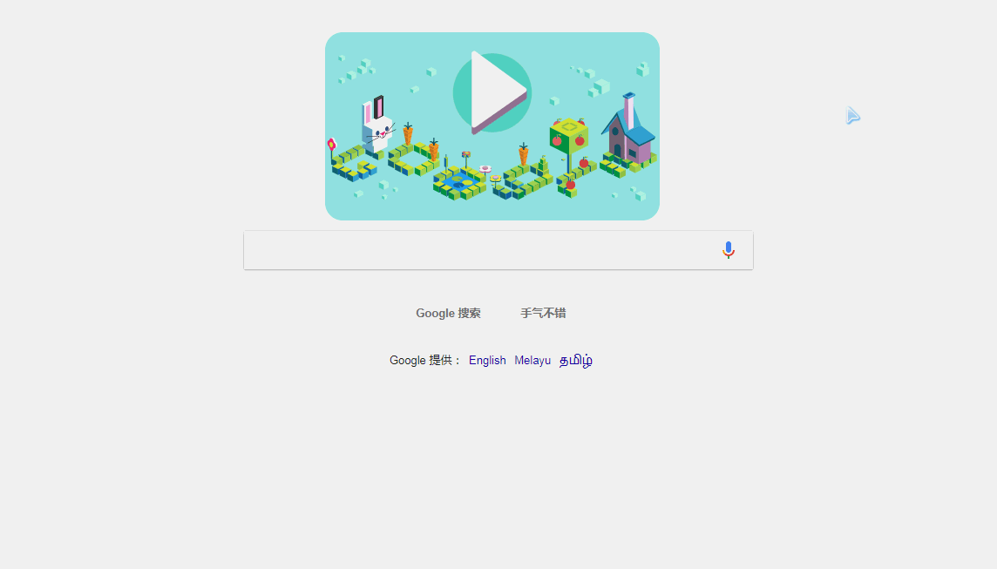Image resolution: width=997 pixels, height=569 pixels.
Task: Click the white lily flower beside the pond
Action: click(485, 169)
